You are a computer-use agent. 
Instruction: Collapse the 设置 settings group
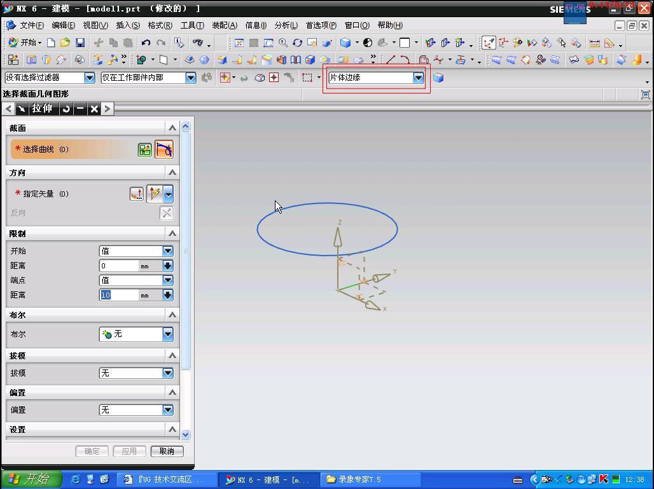(172, 429)
